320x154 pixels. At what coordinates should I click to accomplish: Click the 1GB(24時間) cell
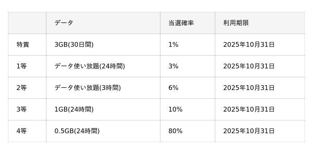pos(74,109)
